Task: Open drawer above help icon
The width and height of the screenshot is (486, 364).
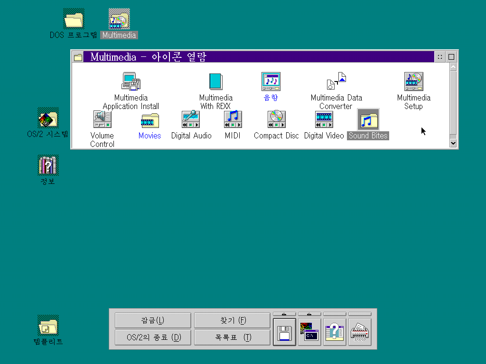Action: (335, 314)
